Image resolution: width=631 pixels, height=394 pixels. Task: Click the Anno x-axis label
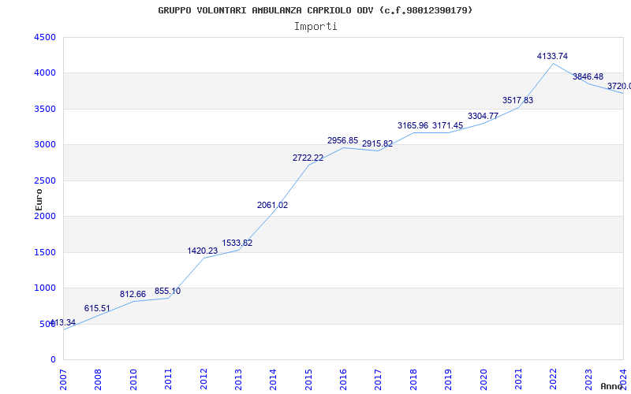tap(612, 386)
